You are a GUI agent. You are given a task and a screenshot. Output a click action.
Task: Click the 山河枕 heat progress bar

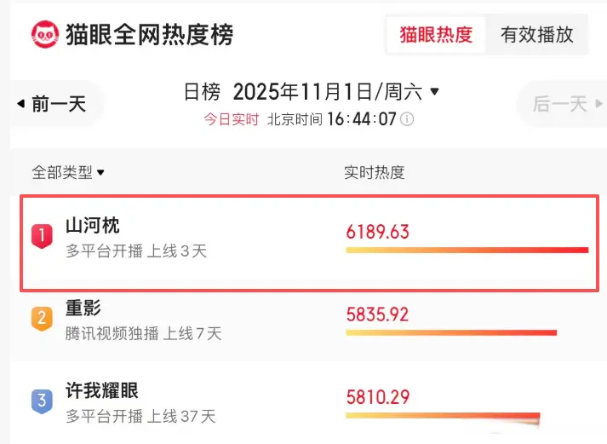coord(467,250)
